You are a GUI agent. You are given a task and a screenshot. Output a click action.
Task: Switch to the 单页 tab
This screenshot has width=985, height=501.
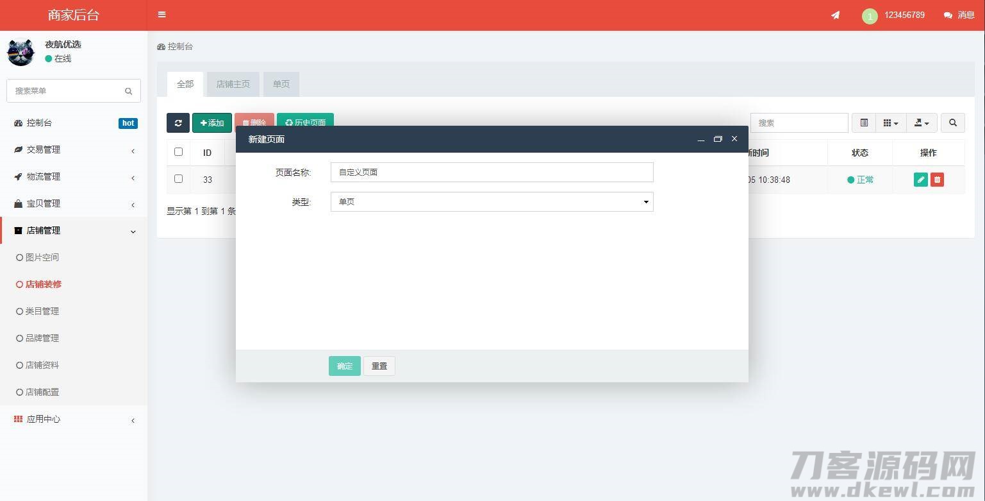point(281,84)
